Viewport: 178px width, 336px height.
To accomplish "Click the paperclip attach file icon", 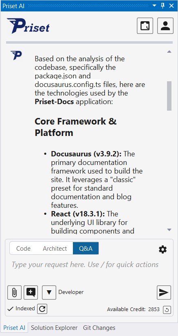I will click(x=14, y=292).
